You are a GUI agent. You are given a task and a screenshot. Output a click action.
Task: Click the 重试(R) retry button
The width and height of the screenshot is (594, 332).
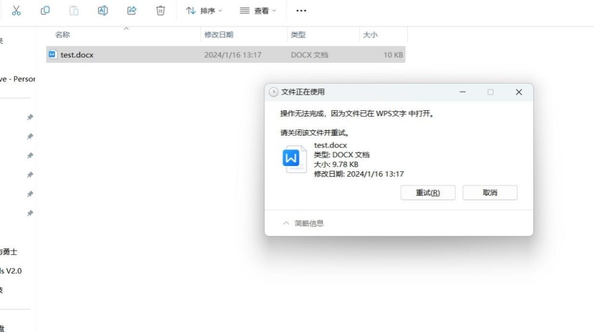coord(428,193)
